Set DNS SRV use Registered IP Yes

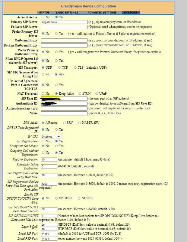tap(56, 130)
